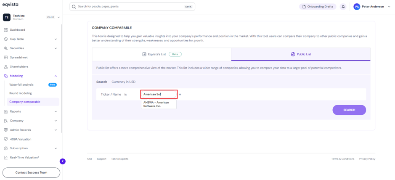Image resolution: width=395 pixels, height=180 pixels.
Task: Expand the Admin Records chevron
Action: 56,130
